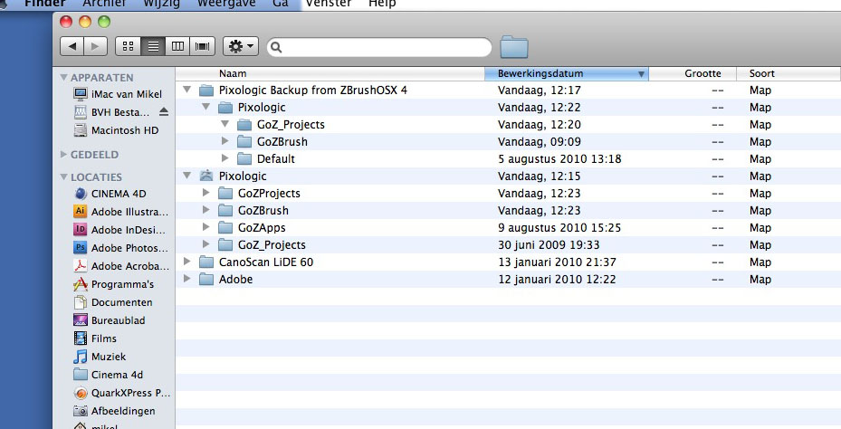Click the date 13 januari 2010 21:37
Viewport: 841px width, 429px height.
click(558, 262)
